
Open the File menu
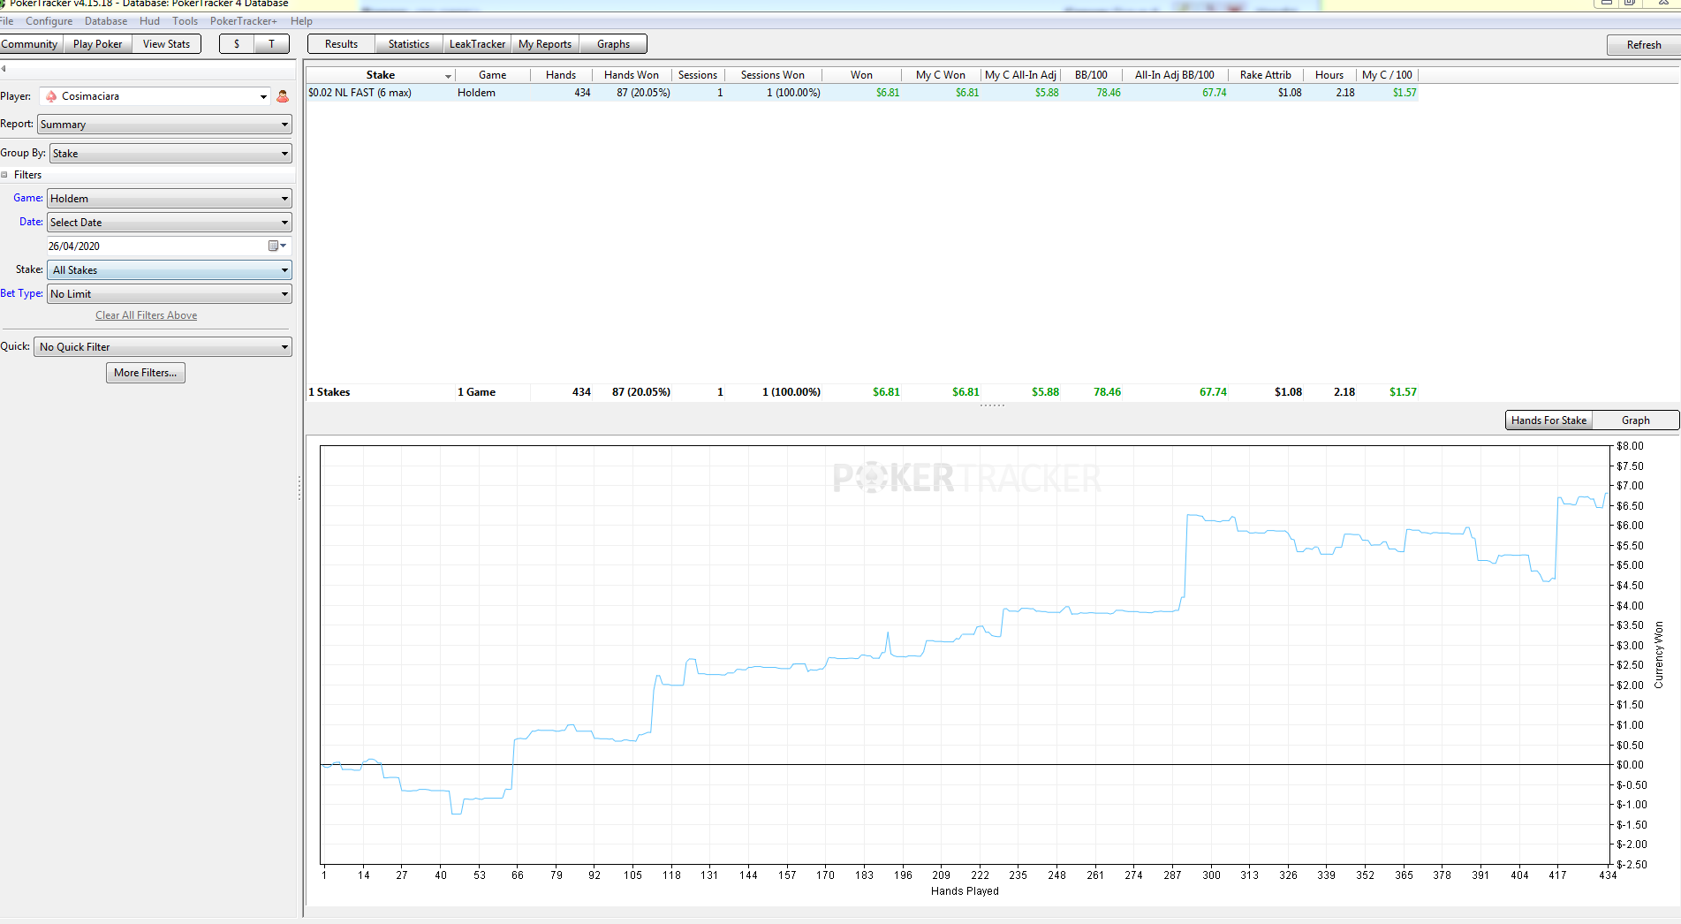(6, 21)
